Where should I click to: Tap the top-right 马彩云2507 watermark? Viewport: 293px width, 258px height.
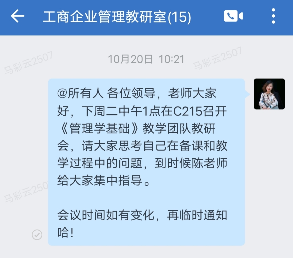pos(217,58)
